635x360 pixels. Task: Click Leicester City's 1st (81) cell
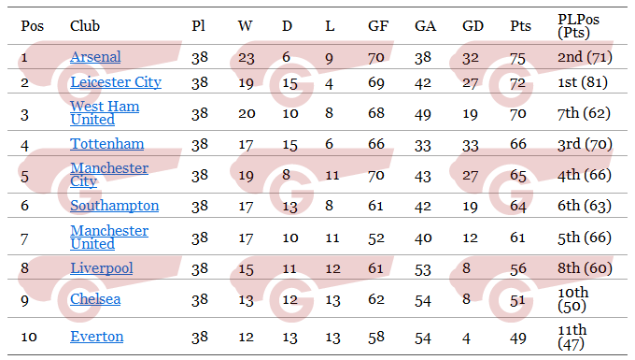coord(583,82)
